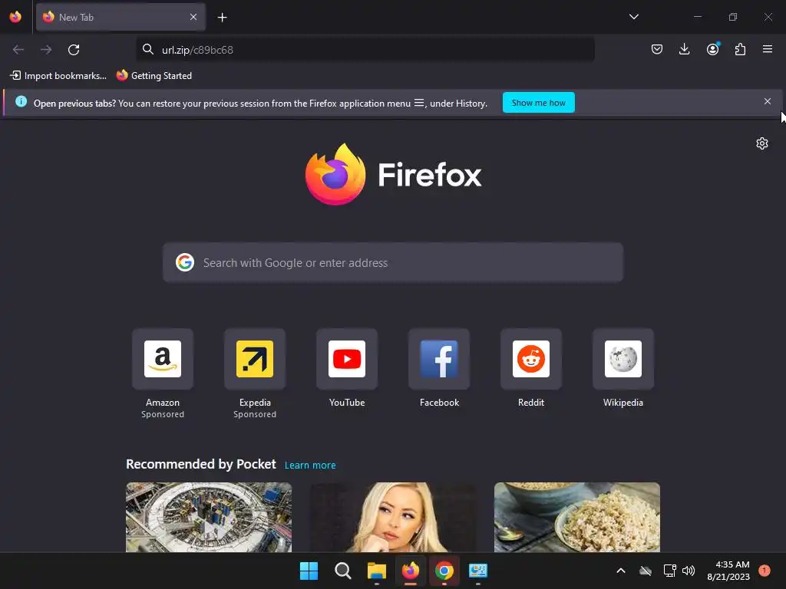
Task: Click the info icon in notification bar
Action: coord(21,102)
